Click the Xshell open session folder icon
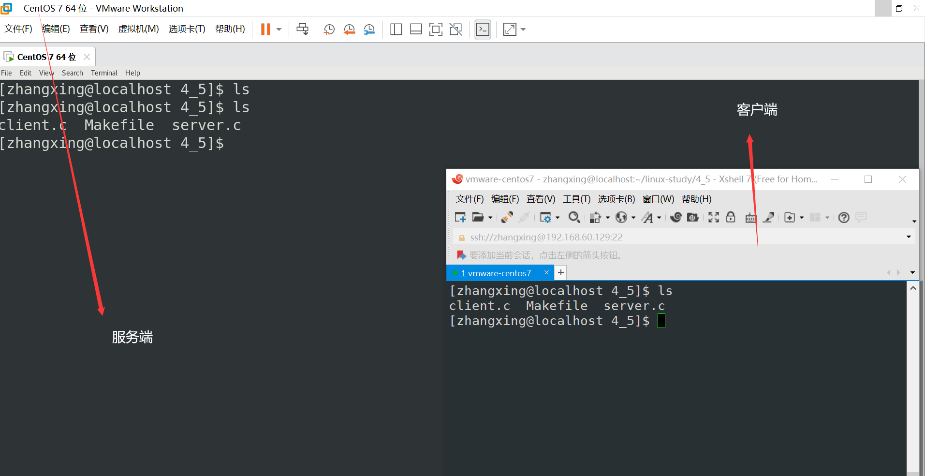The width and height of the screenshot is (925, 476). click(478, 217)
